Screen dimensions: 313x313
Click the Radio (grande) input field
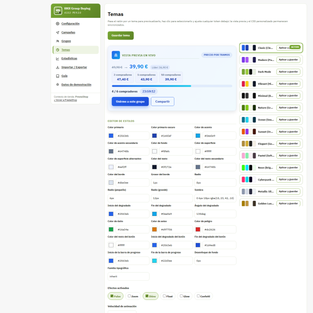(172, 198)
